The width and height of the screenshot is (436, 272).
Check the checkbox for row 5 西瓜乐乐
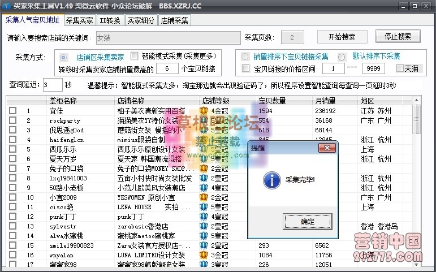13,149
